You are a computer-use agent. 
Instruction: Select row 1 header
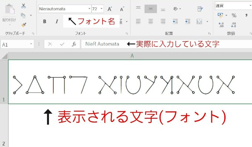(4, 82)
